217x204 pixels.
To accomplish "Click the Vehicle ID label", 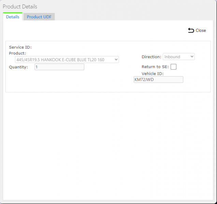I will click(153, 74).
